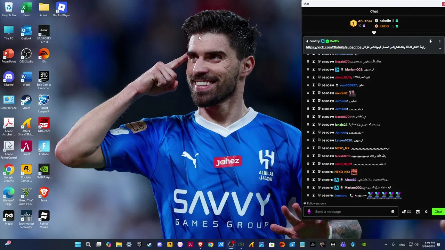
Task: Click the BotRix sender name
Action: point(334,41)
